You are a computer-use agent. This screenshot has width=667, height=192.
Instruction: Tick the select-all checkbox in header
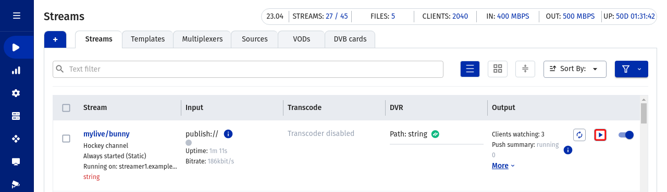[x=66, y=108]
